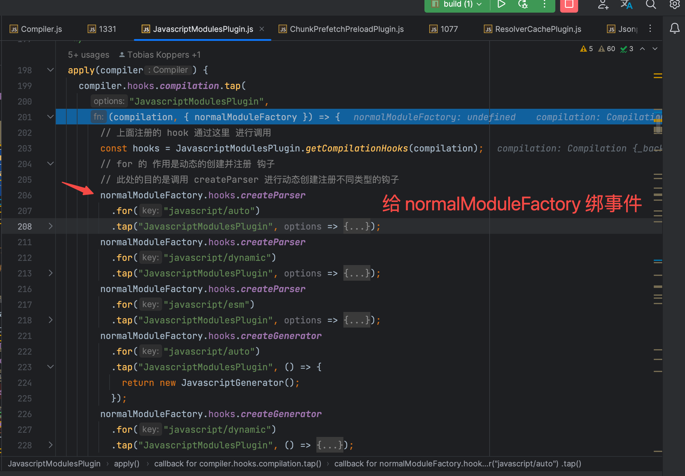Collapse the apply method at line 198
The height and width of the screenshot is (476, 685).
(50, 70)
